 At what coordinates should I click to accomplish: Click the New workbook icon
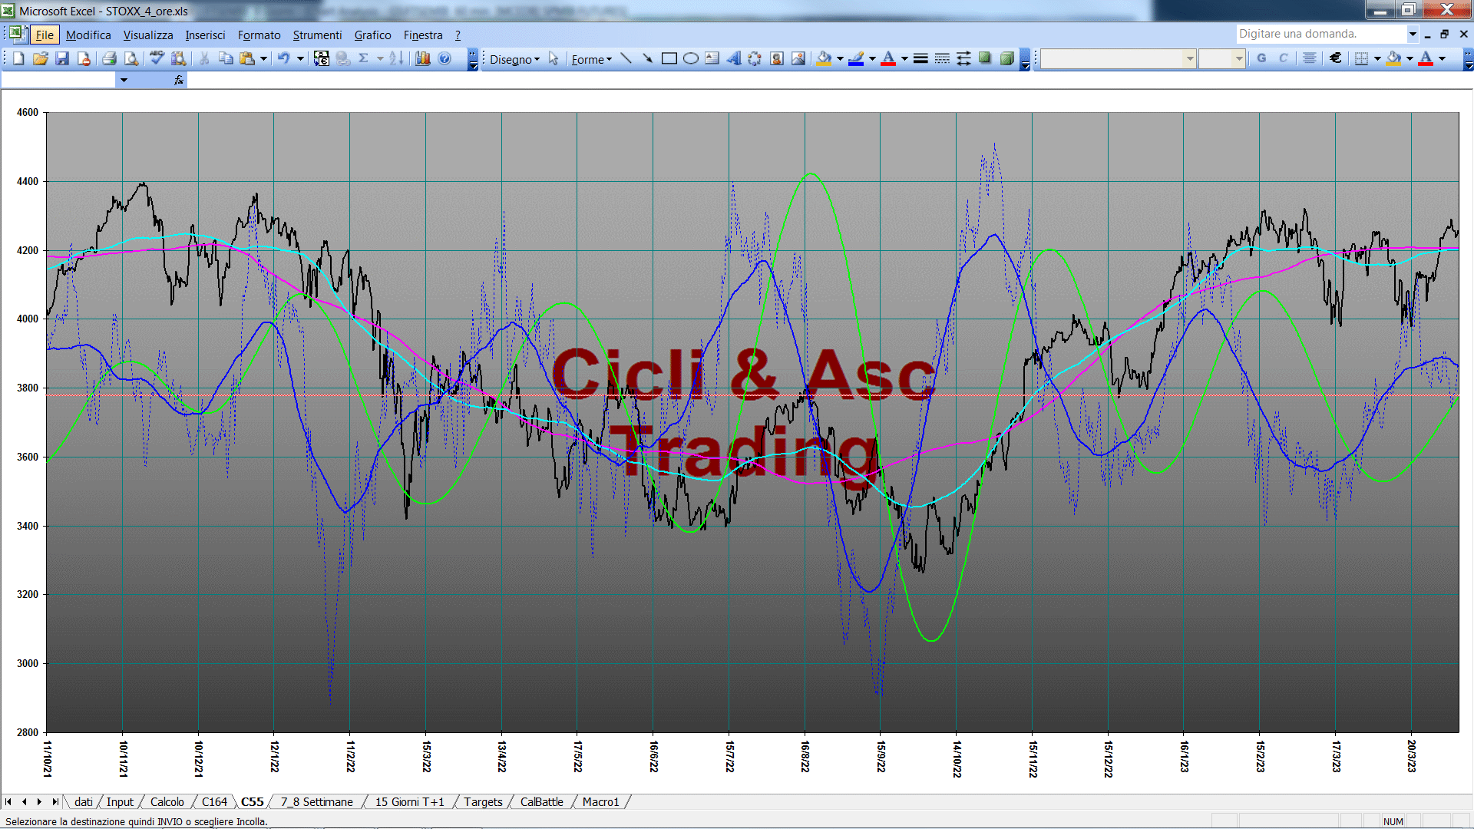[x=19, y=58]
